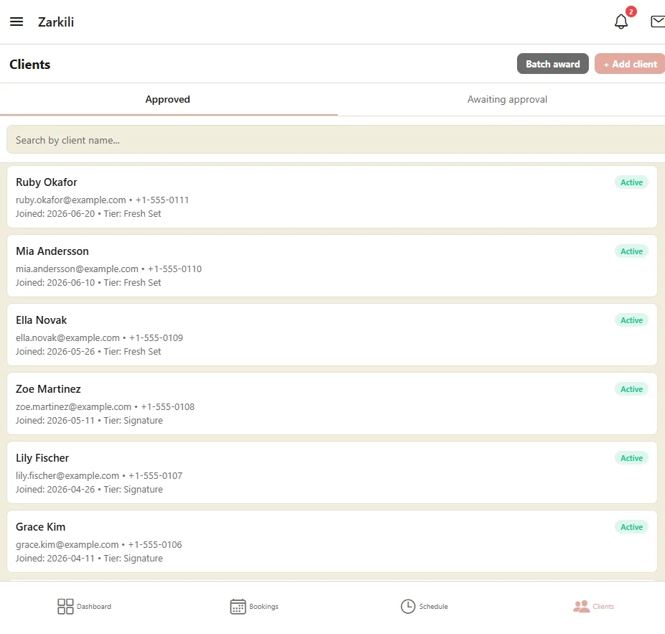Viewport: 665px width, 634px height.
Task: Open Ruby Okafor's client card
Action: 332,197
